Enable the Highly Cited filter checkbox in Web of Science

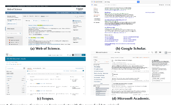[x=8, y=40]
